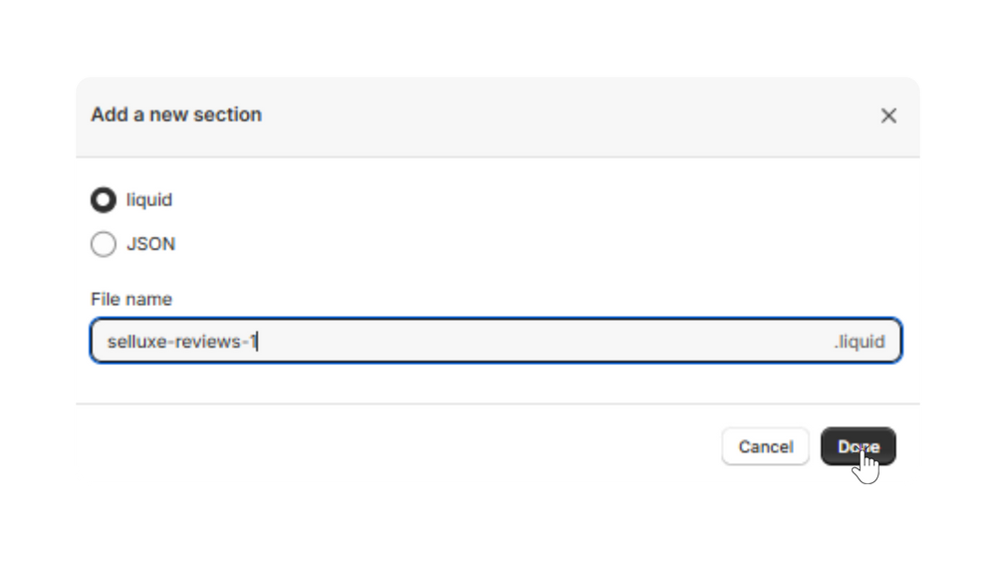Choose the JSON radio option
996x561 pixels.
point(104,244)
